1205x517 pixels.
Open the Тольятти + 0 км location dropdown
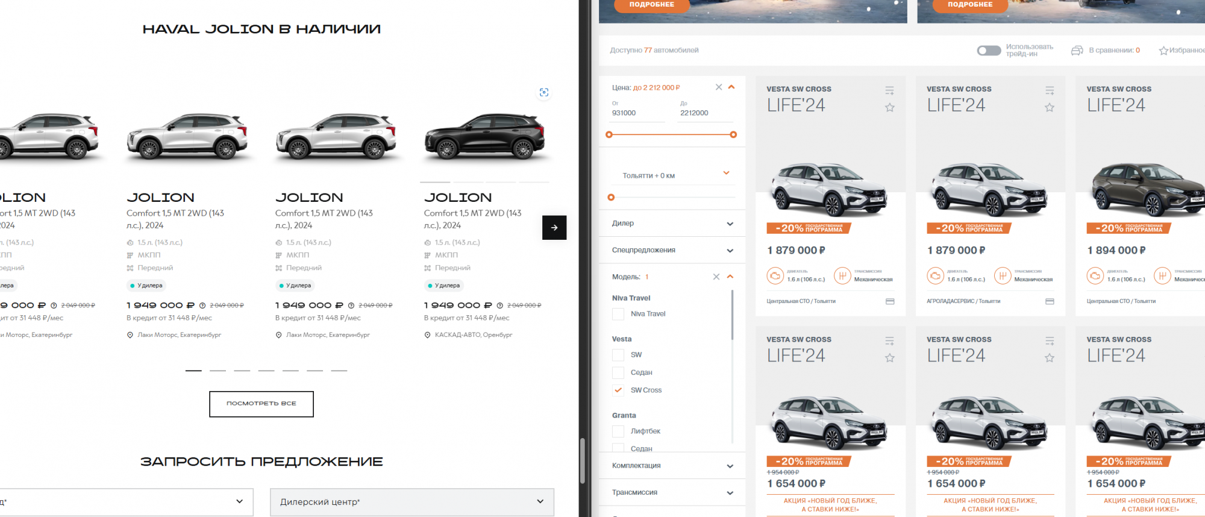click(675, 175)
